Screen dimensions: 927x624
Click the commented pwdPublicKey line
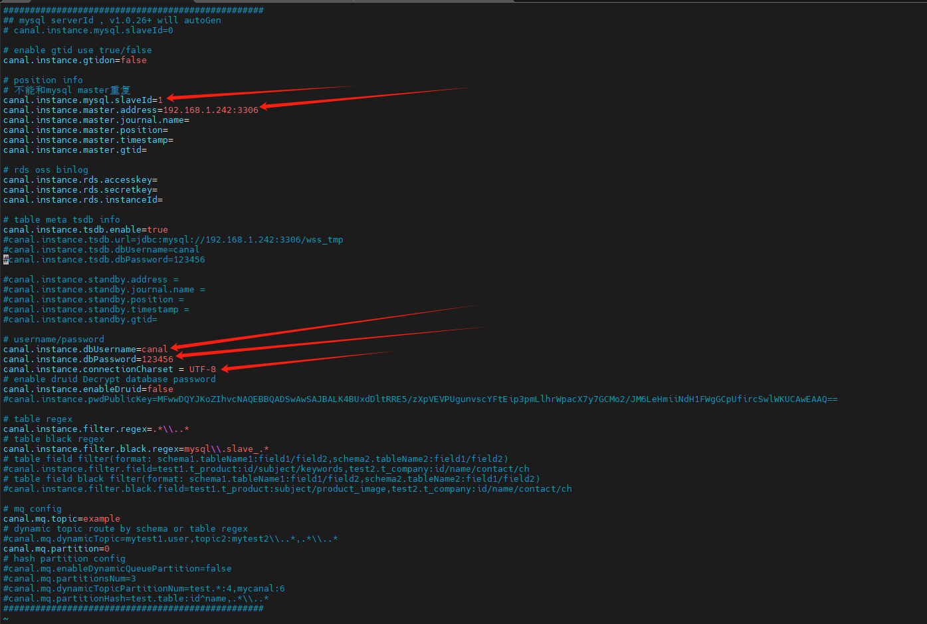420,399
